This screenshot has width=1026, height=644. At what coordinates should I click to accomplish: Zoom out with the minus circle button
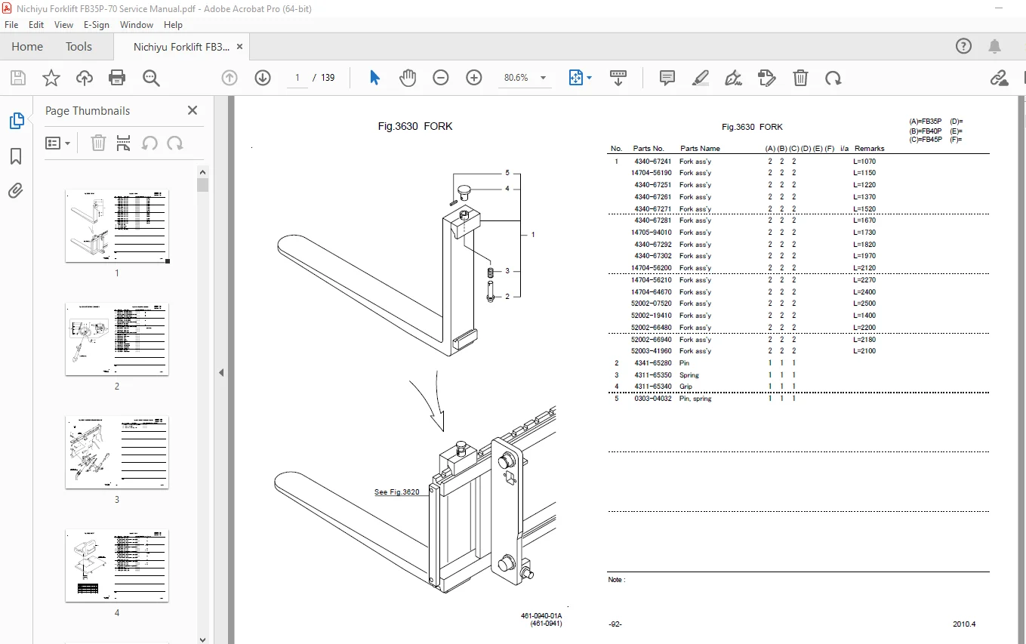coord(441,78)
